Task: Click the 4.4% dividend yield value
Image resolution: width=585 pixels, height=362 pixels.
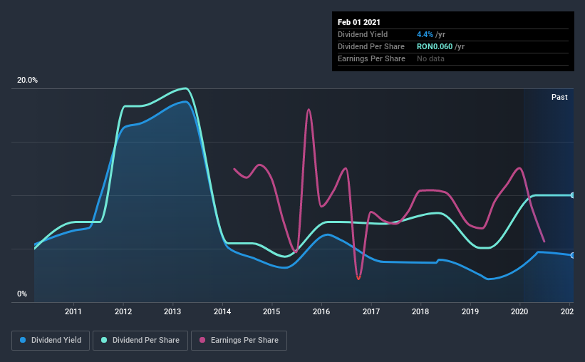Action: click(425, 34)
